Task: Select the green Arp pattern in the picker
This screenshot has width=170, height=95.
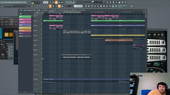Action: coord(25,17)
